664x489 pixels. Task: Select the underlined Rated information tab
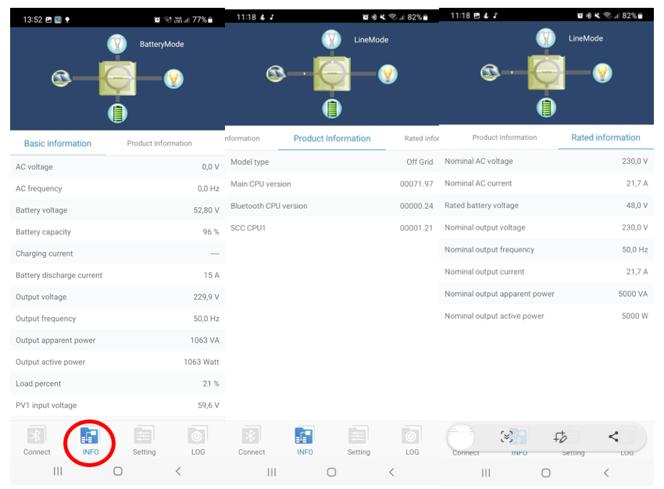pyautogui.click(x=605, y=137)
